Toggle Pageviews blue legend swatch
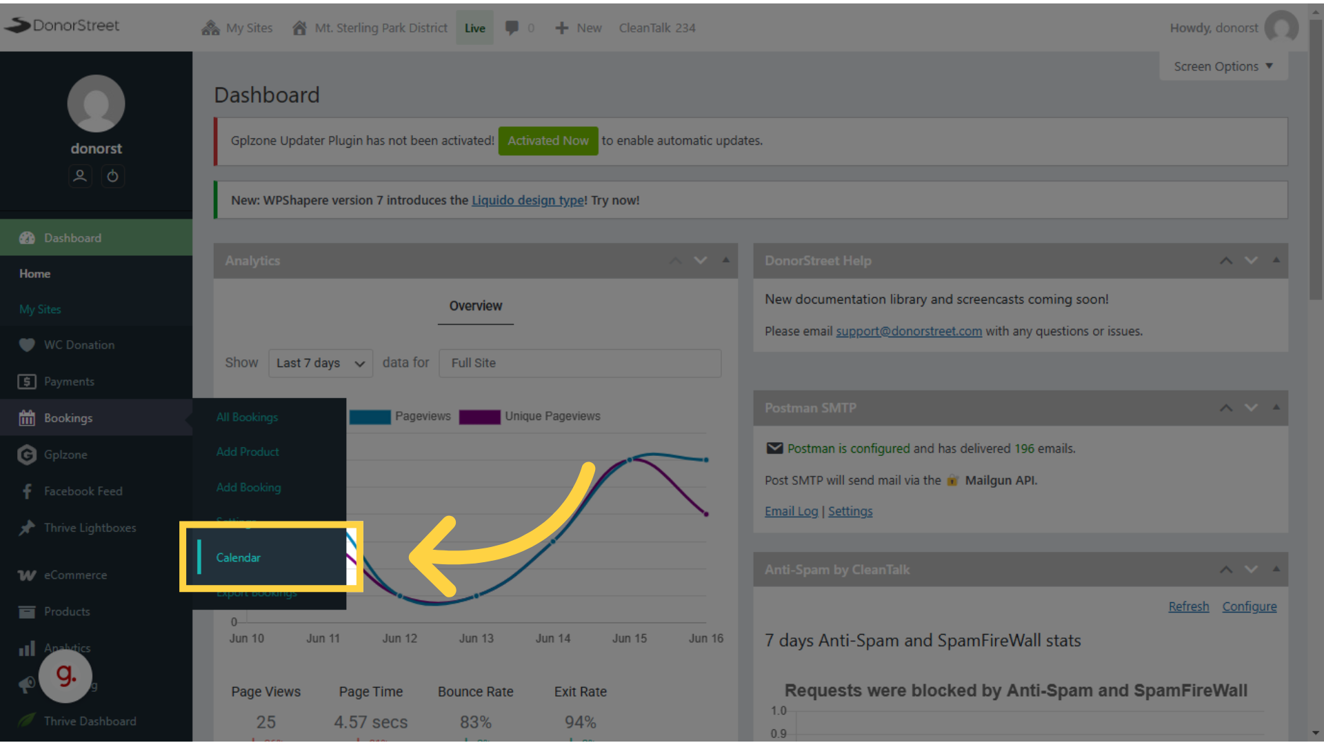Image resolution: width=1324 pixels, height=745 pixels. click(370, 417)
